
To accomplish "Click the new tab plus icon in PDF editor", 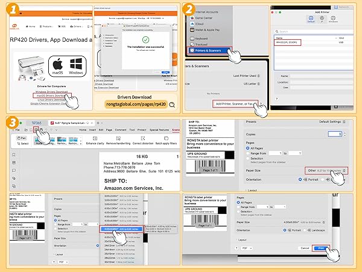I will click(98, 123).
